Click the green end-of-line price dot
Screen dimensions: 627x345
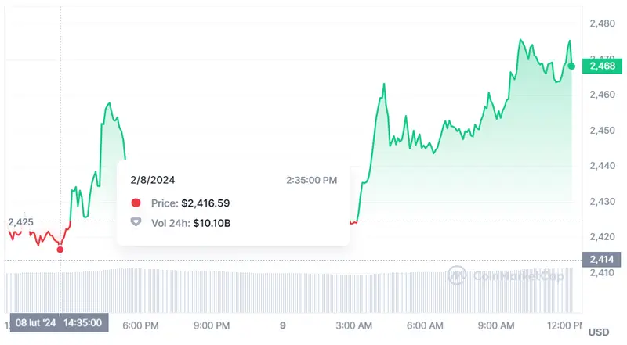571,66
